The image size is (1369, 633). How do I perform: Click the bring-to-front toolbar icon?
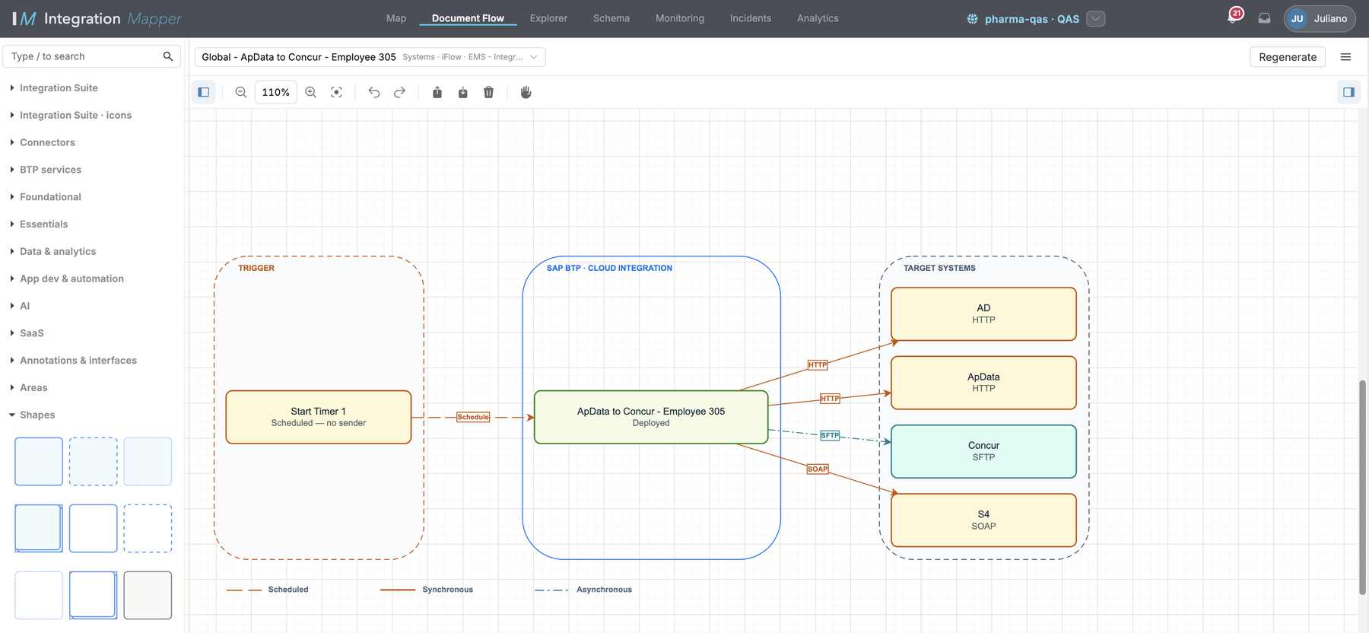point(437,92)
